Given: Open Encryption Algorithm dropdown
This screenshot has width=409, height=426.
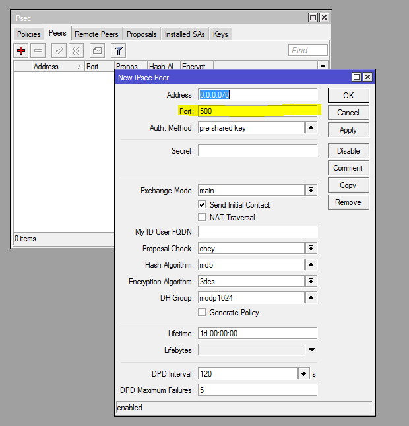Looking at the screenshot, I should coord(311,281).
